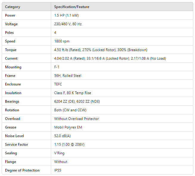
Task: Click the IP55 protection value
Action: (x=58, y=170)
